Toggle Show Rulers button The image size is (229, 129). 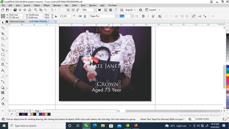click(x=106, y=10)
